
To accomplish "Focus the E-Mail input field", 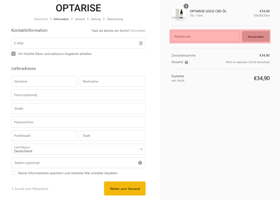I will tap(78, 43).
